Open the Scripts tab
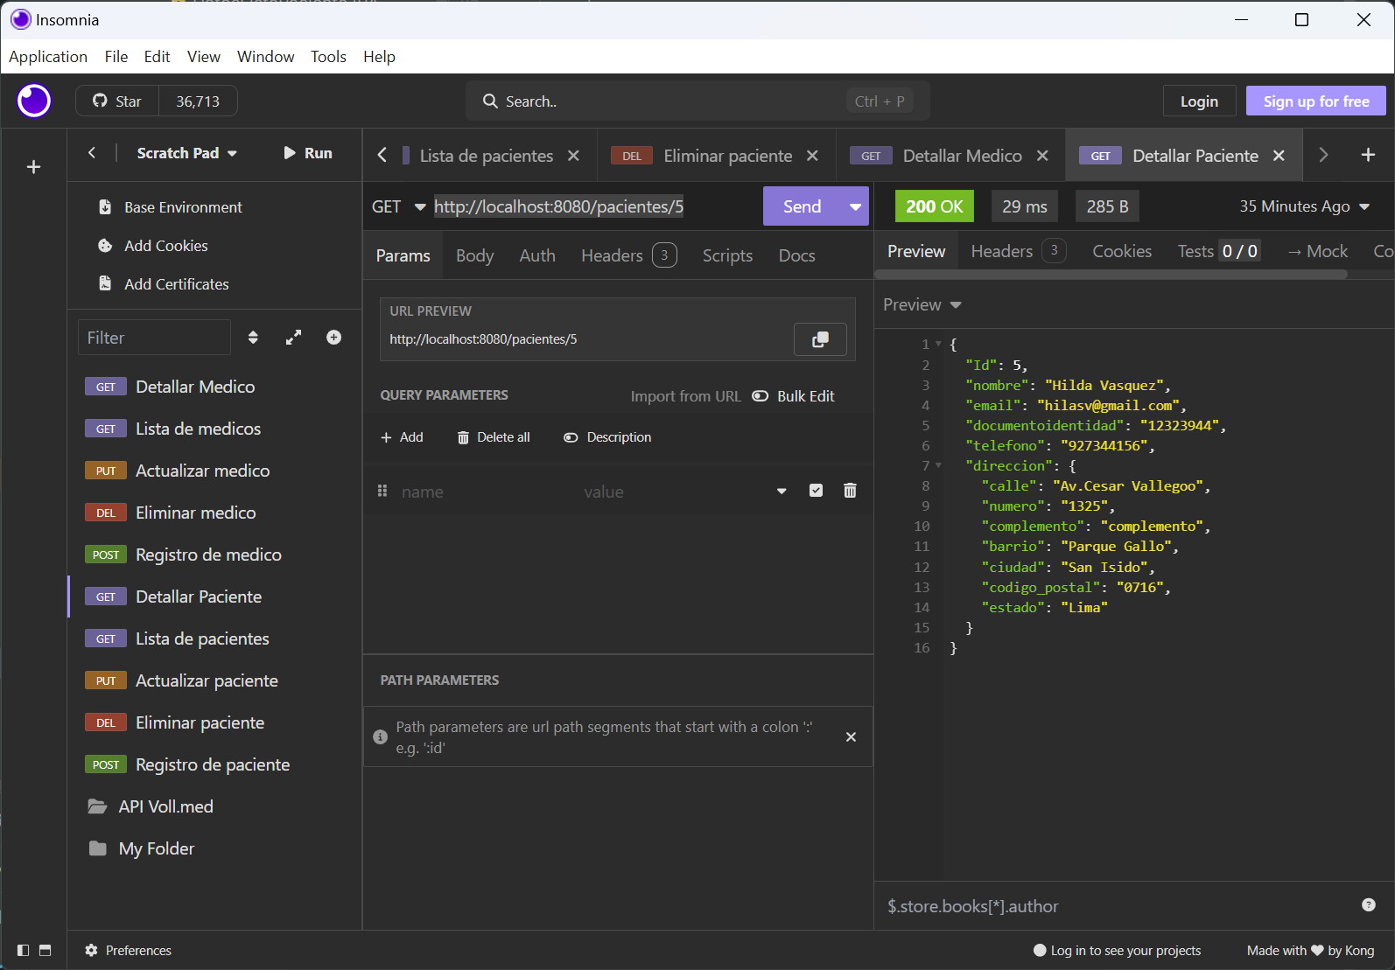Screen dimensions: 1395x970 pyautogui.click(x=727, y=255)
